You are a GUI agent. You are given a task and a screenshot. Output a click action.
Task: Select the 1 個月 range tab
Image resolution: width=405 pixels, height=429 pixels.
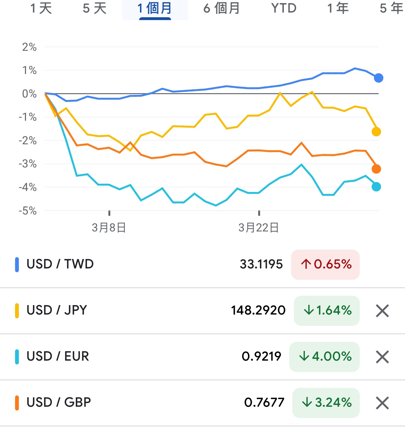pos(155,8)
